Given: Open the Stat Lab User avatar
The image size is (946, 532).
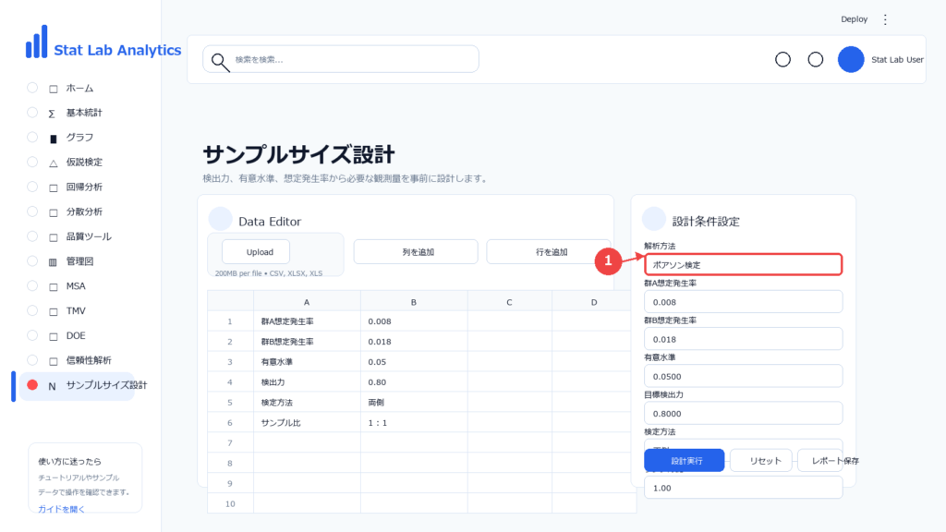Looking at the screenshot, I should [x=851, y=59].
